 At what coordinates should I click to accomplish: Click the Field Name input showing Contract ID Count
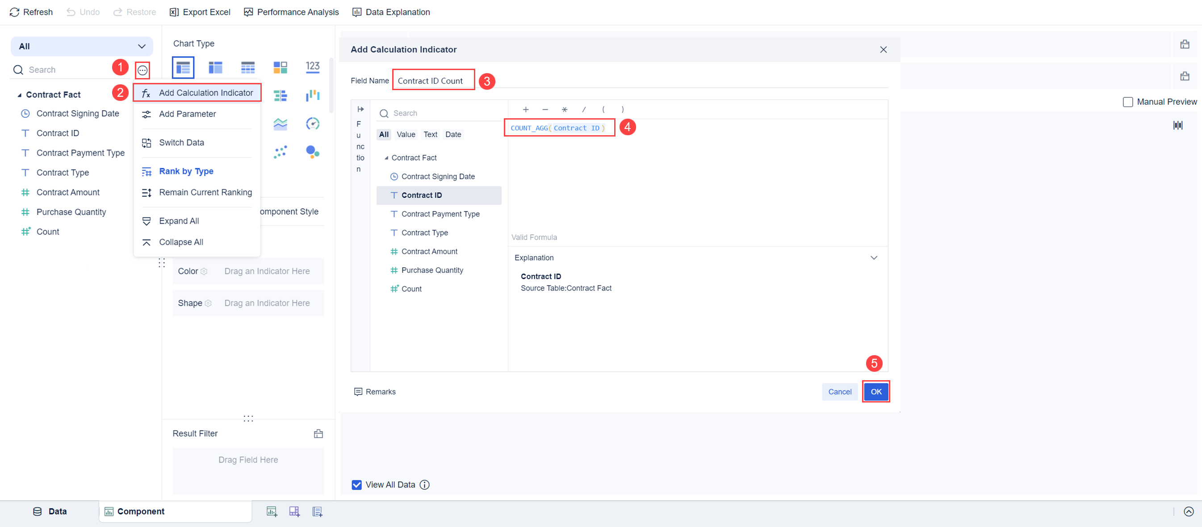click(433, 80)
